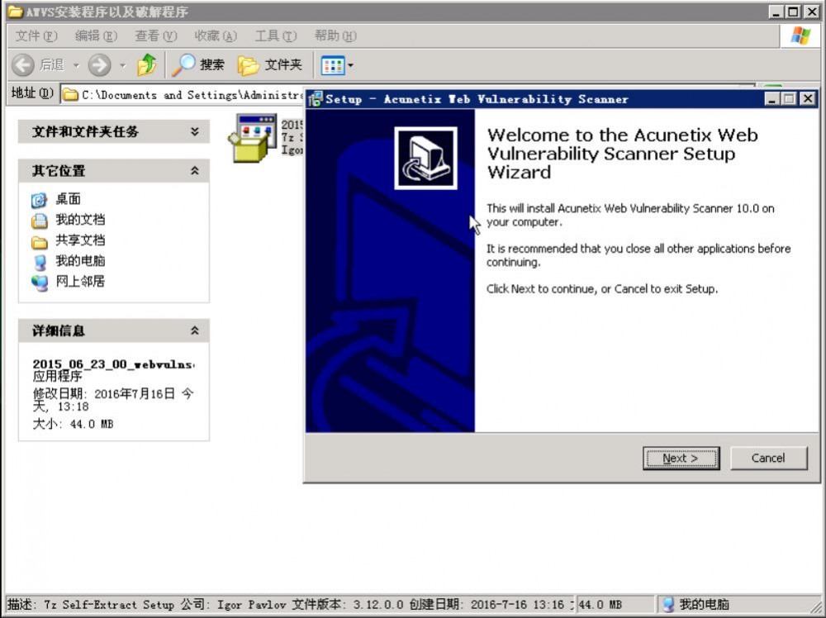Open the 编辑(E) menu
The image size is (826, 618).
click(96, 36)
